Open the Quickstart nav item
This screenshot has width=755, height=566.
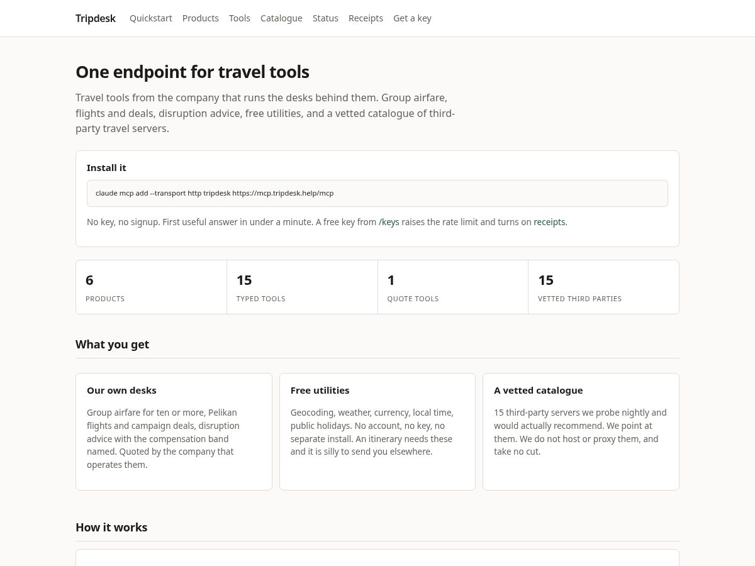[151, 18]
